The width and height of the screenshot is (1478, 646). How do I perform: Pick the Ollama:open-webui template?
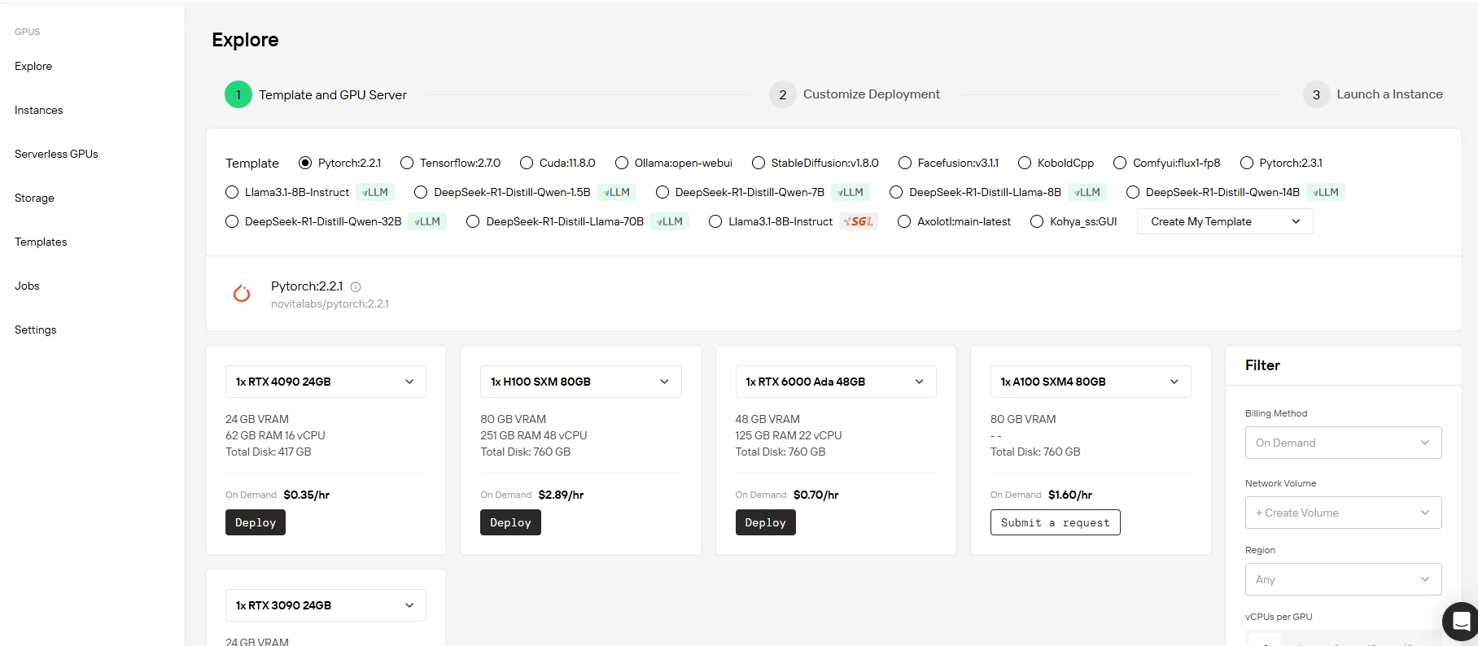(622, 163)
